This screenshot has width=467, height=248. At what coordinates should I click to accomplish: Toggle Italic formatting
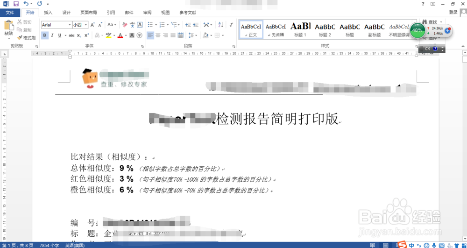pos(52,35)
